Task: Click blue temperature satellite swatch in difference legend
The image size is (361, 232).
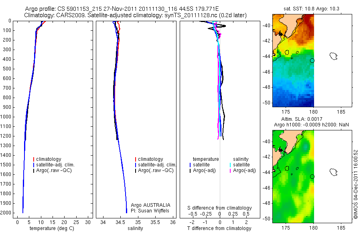Action: click(x=190, y=165)
